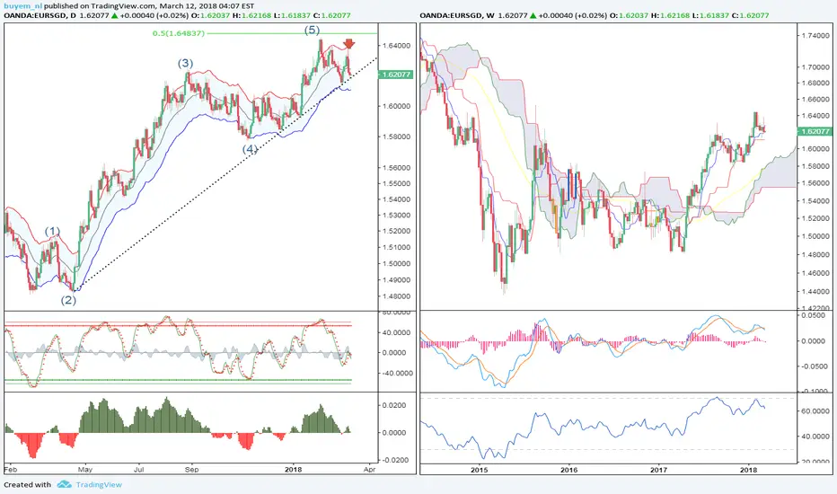Screen dimensions: 837x494
Task: Click the 1.50000 price on daily axis
Action: (x=398, y=264)
